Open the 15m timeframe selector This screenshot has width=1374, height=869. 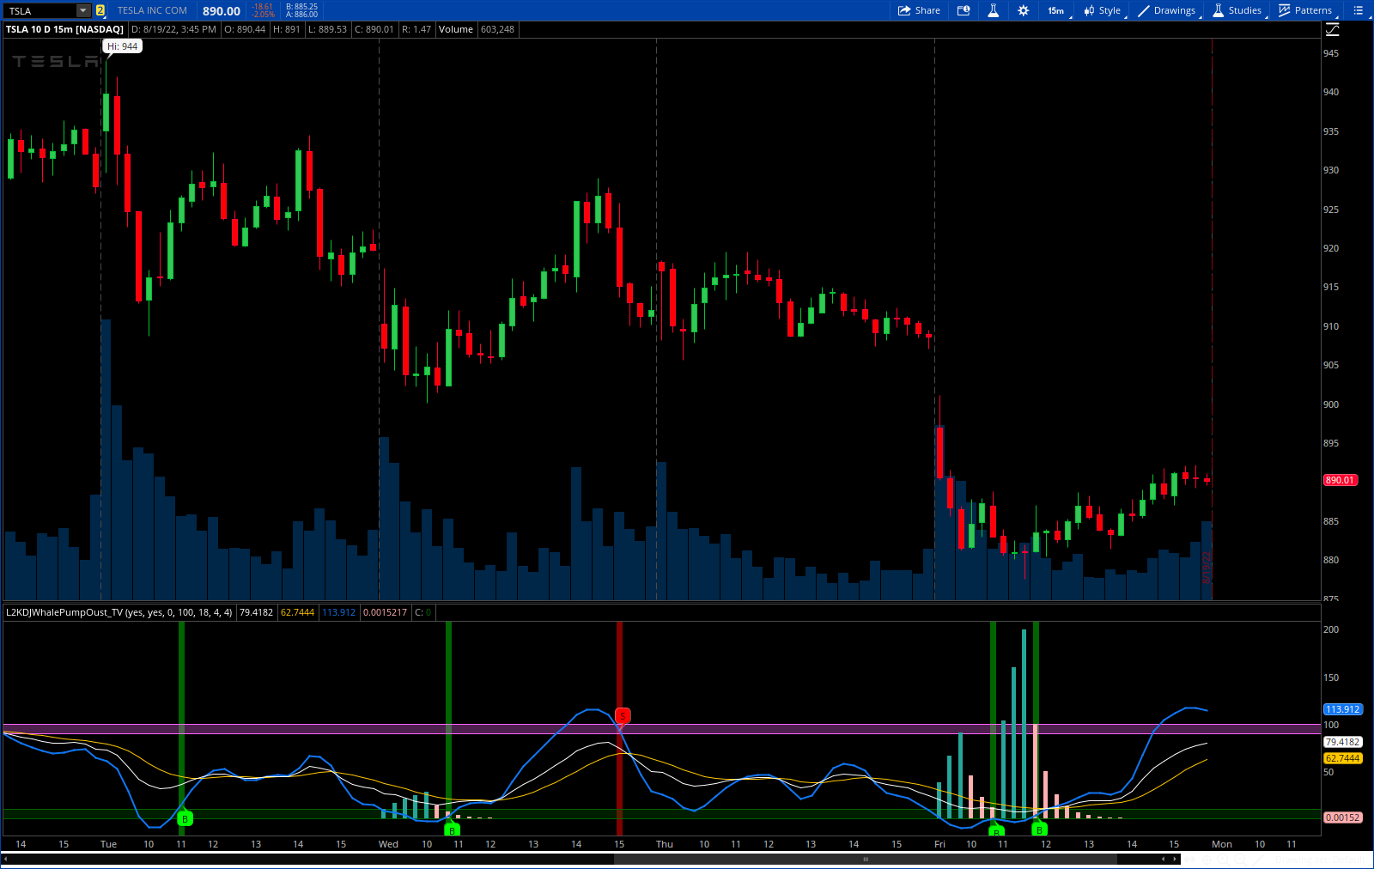(1055, 10)
